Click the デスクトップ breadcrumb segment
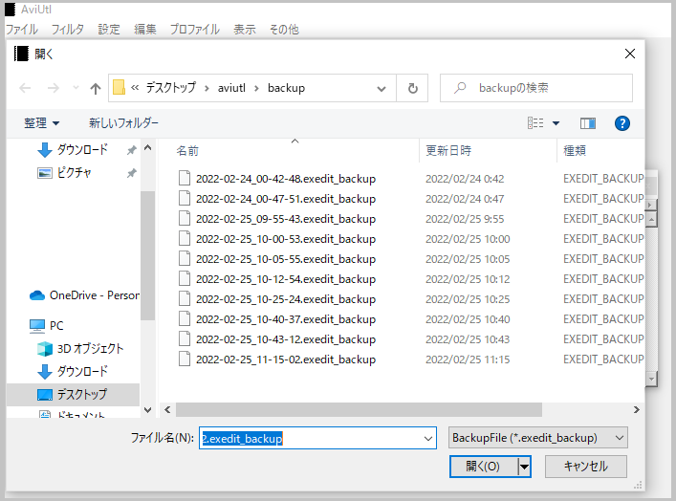This screenshot has width=676, height=501. pyautogui.click(x=171, y=88)
